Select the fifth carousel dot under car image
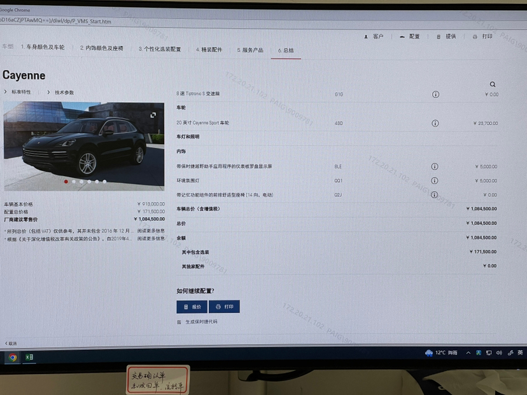 [x=97, y=182]
